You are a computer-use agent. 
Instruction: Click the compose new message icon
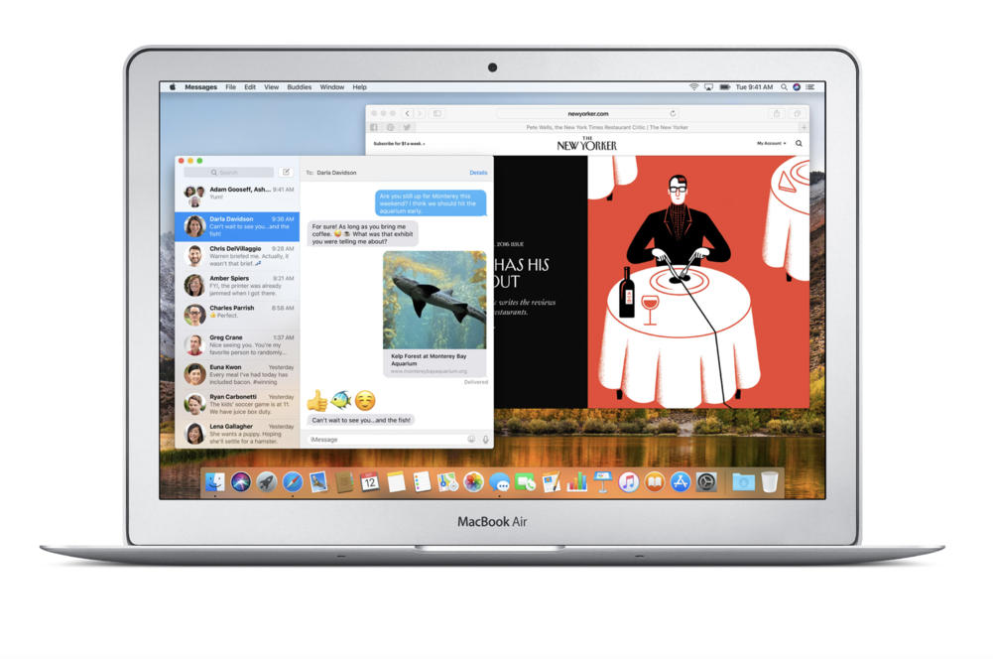(x=286, y=173)
